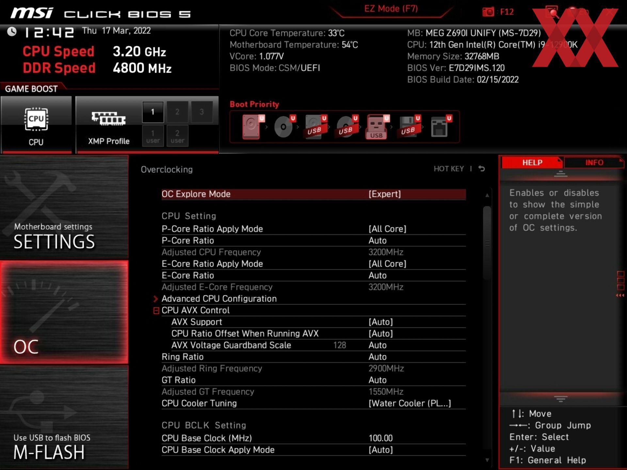Click the settings list scrollbar thumb
627x470 pixels.
click(x=487, y=243)
